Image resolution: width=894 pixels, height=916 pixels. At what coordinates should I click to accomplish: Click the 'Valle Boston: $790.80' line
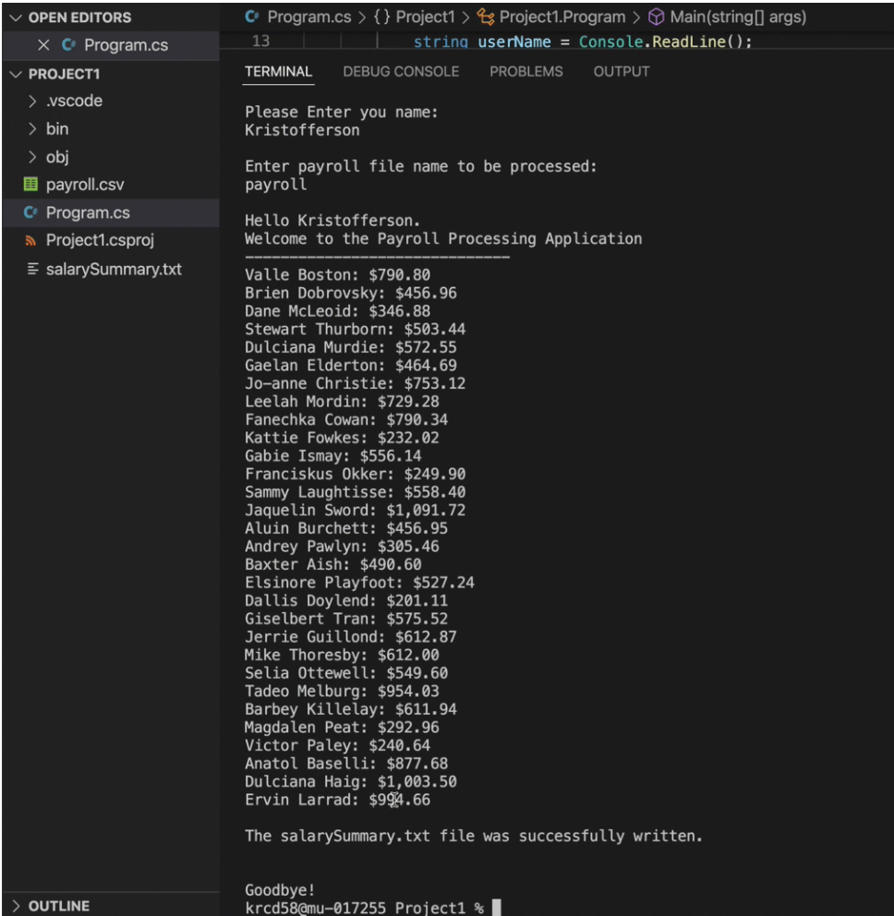point(337,275)
